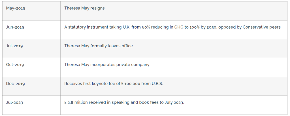The height and width of the screenshot is (116, 290).
Task: Click "Theresa May formally leaves office" text
Action: 99,46
